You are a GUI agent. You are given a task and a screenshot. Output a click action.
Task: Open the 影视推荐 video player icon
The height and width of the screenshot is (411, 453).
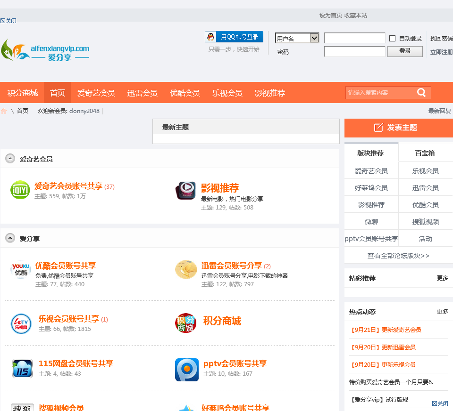(186, 191)
